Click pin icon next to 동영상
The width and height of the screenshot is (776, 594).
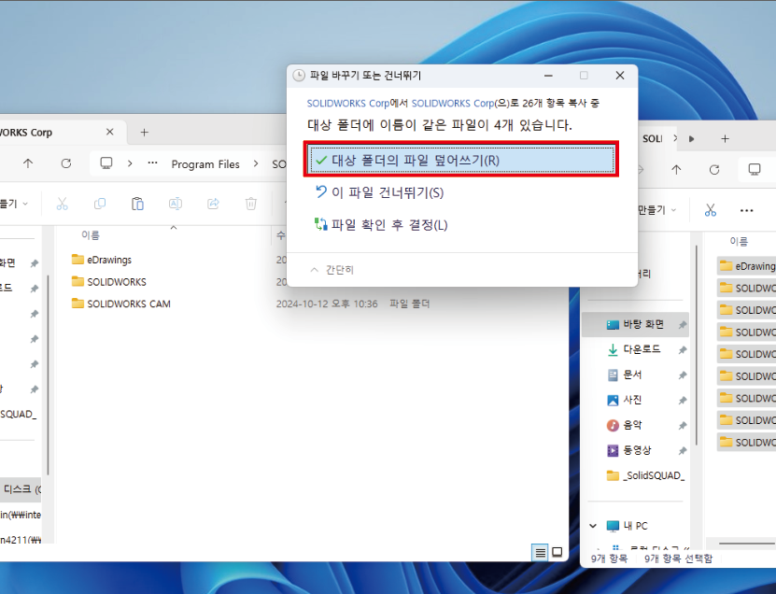(x=683, y=450)
